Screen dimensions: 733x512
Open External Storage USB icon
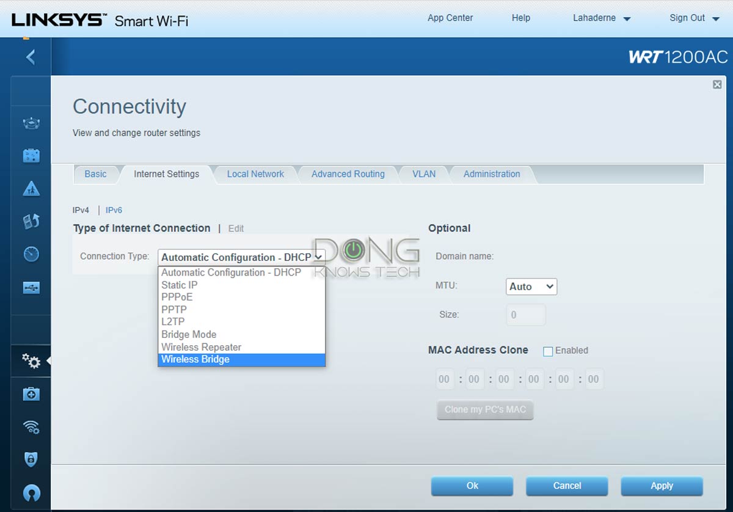click(31, 287)
